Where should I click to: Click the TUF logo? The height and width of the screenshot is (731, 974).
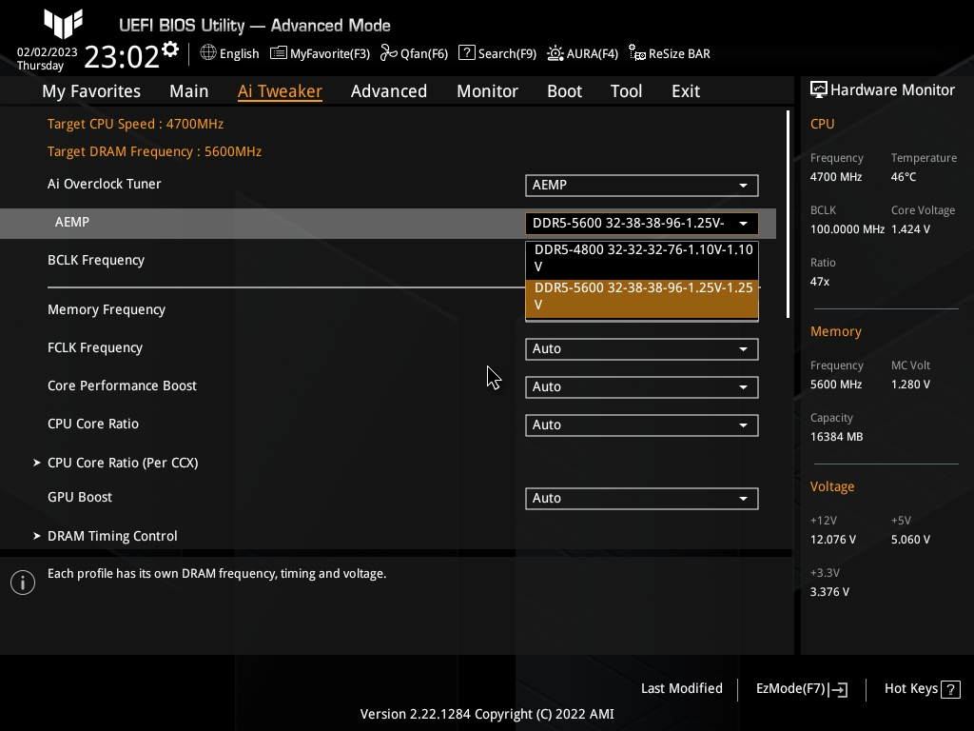click(64, 24)
